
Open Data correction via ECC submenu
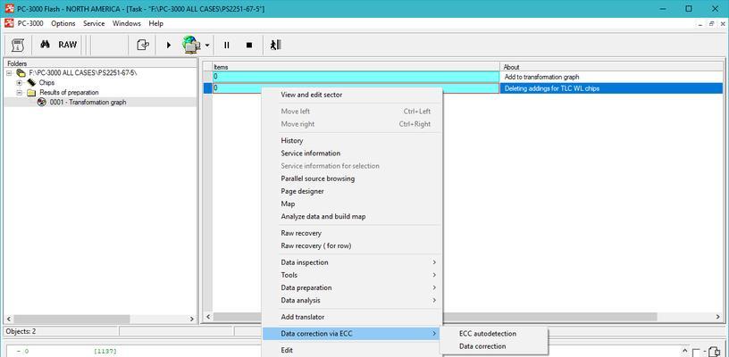point(352,333)
